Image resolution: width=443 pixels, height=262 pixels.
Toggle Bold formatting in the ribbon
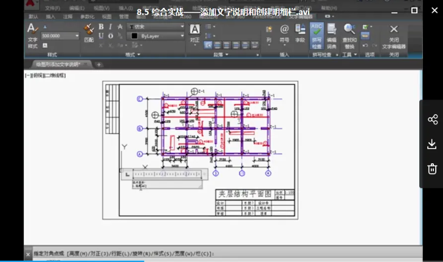click(101, 27)
